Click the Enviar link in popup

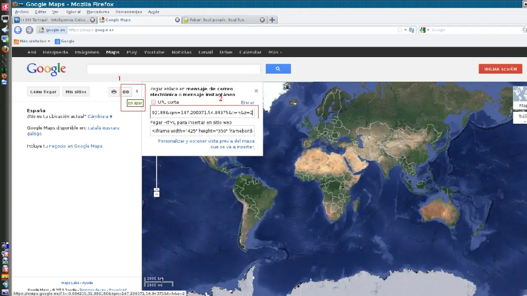[x=247, y=102]
